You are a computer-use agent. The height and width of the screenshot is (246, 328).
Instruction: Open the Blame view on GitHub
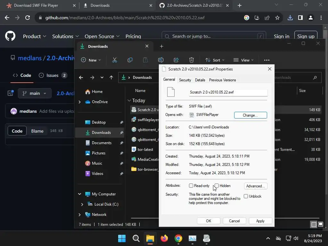tap(37, 131)
